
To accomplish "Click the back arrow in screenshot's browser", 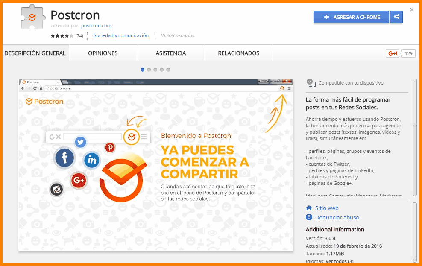I will [23, 88].
